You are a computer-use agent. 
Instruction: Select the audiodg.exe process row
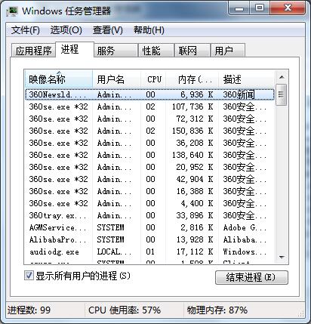(149, 251)
